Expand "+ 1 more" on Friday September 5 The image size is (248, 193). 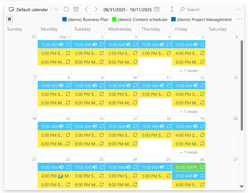pos(189,71)
